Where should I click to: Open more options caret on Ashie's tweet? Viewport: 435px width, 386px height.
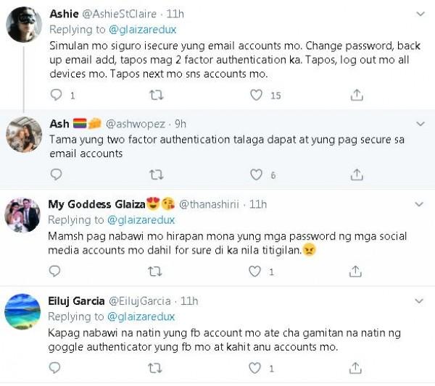coord(420,14)
